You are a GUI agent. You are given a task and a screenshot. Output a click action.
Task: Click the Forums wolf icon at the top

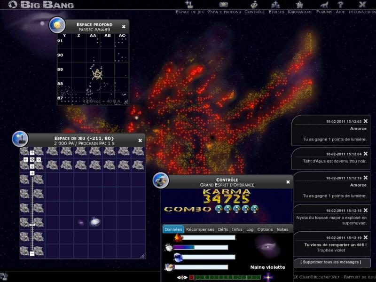point(324,4)
